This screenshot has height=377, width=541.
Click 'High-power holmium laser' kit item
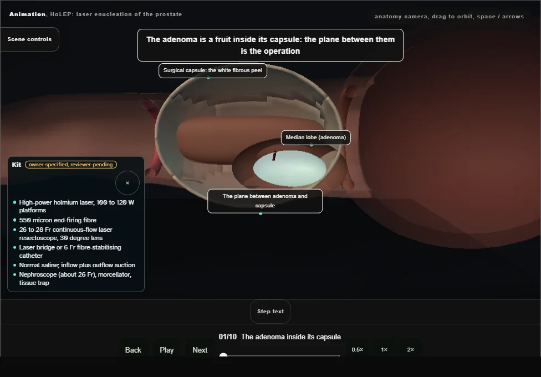pos(76,206)
